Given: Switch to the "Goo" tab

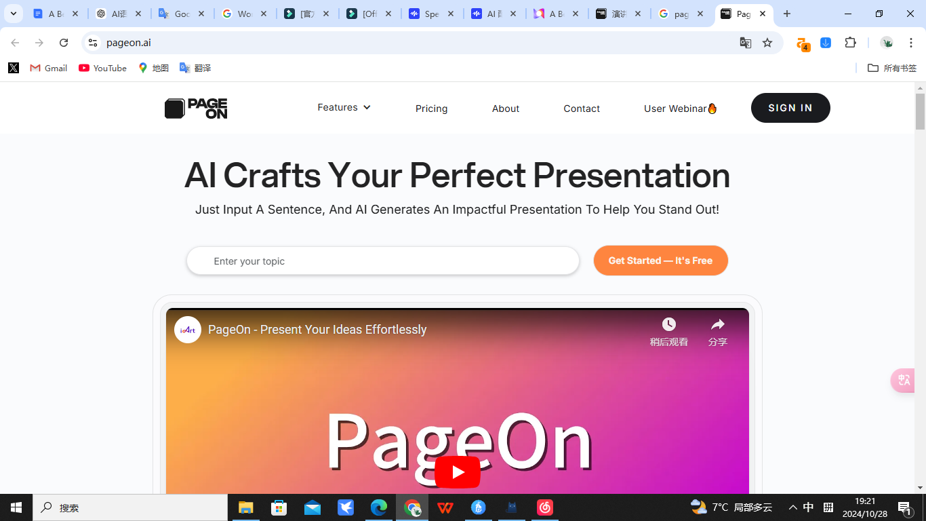Looking at the screenshot, I should click(182, 14).
